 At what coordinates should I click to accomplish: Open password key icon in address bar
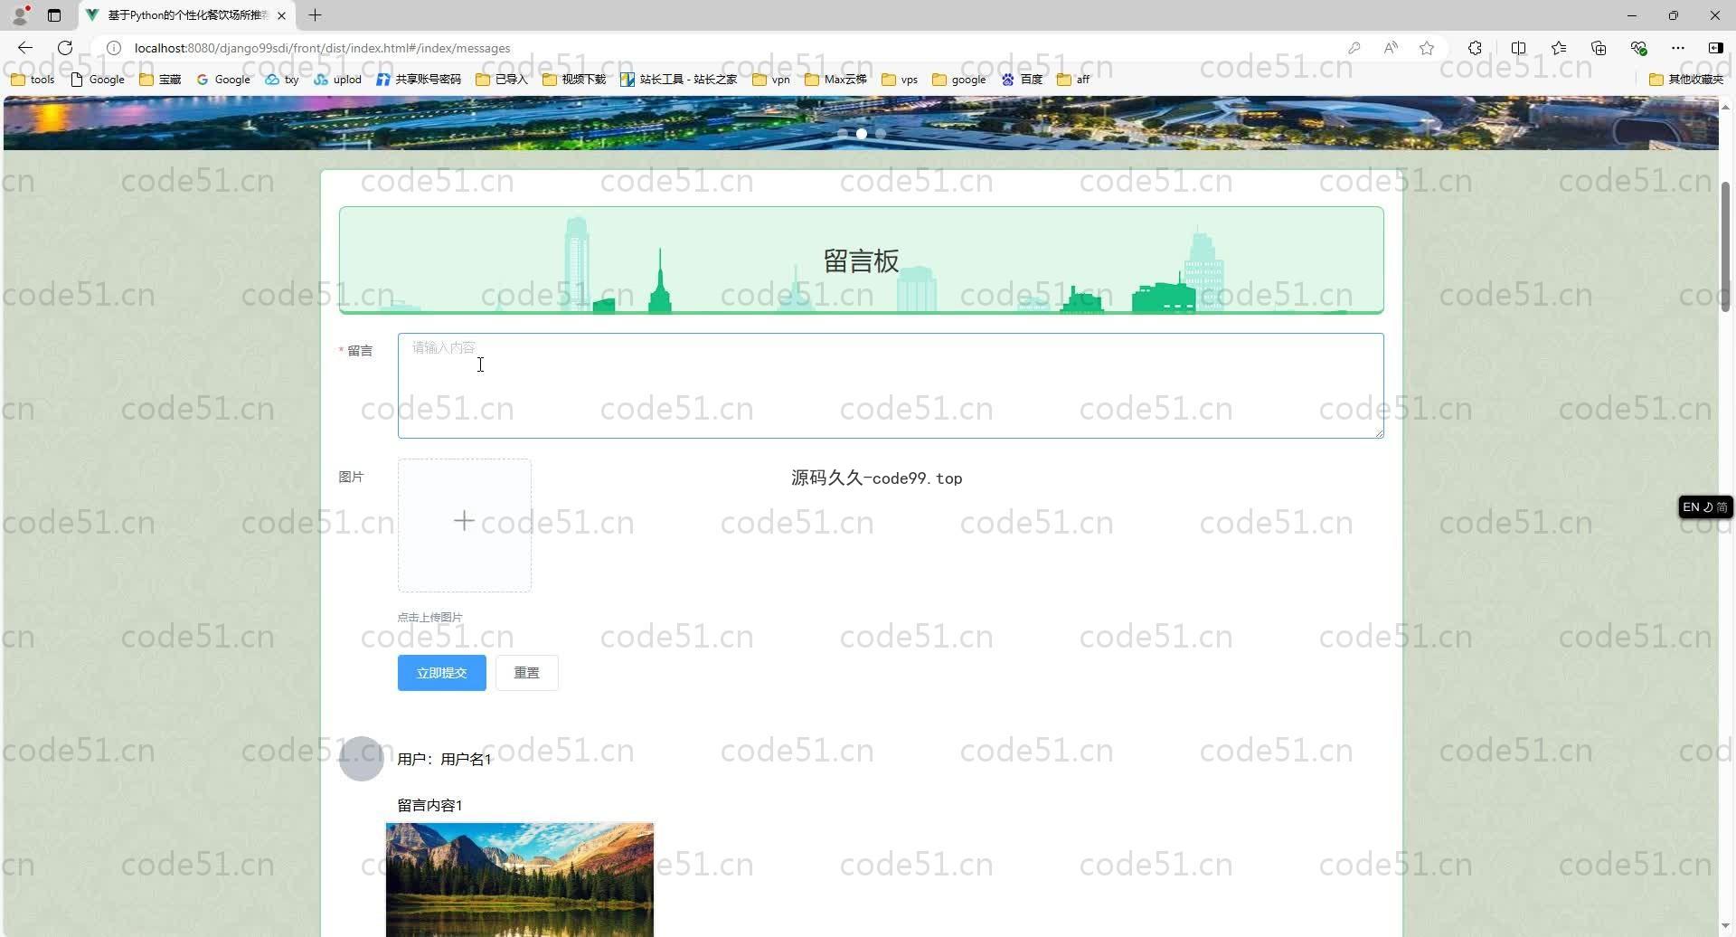(x=1354, y=48)
